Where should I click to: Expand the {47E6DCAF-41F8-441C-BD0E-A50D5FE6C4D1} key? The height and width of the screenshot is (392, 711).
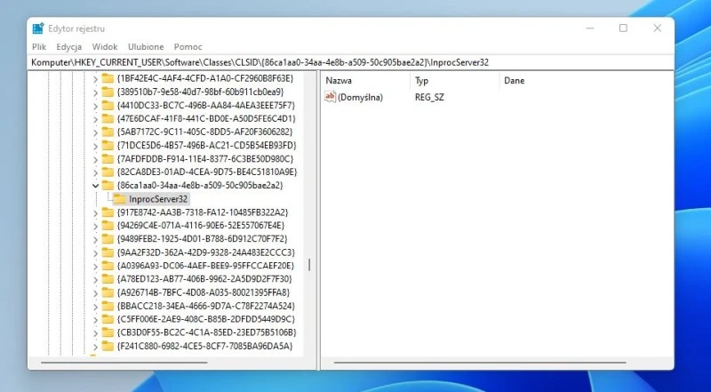click(x=95, y=119)
